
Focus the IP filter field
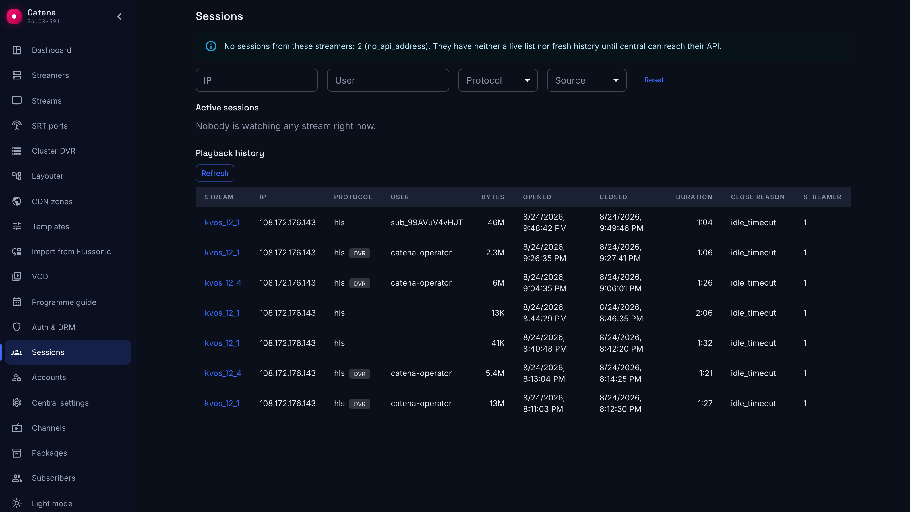[257, 80]
